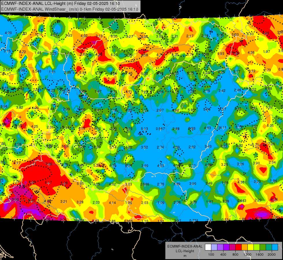283x260 pixels.
Task: Click the LCL-Height title line in the header
Action: [x=60, y=3]
